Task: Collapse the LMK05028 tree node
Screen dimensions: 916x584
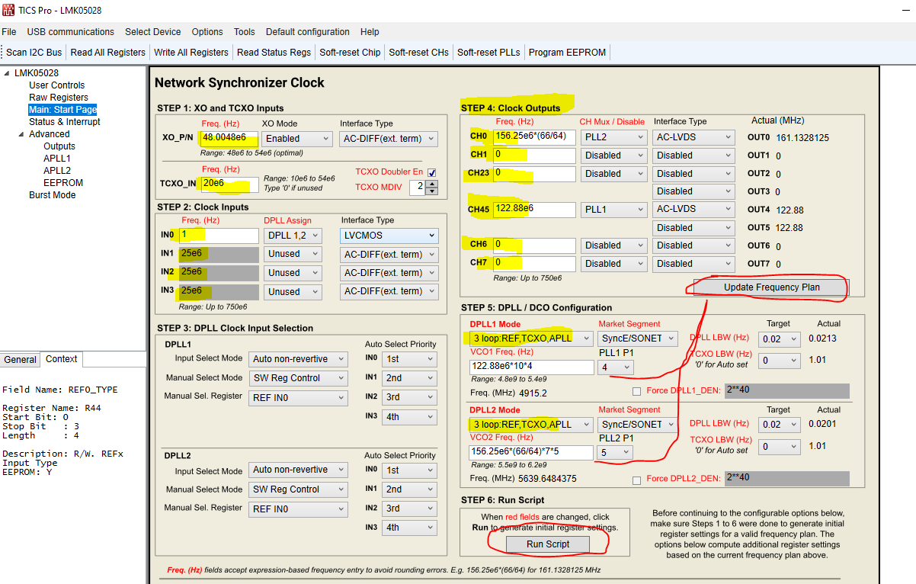Action: click(8, 73)
